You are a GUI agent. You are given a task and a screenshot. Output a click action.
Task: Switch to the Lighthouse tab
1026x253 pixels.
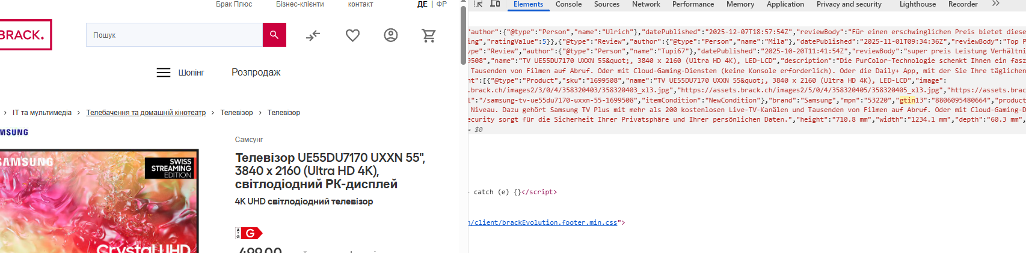918,4
